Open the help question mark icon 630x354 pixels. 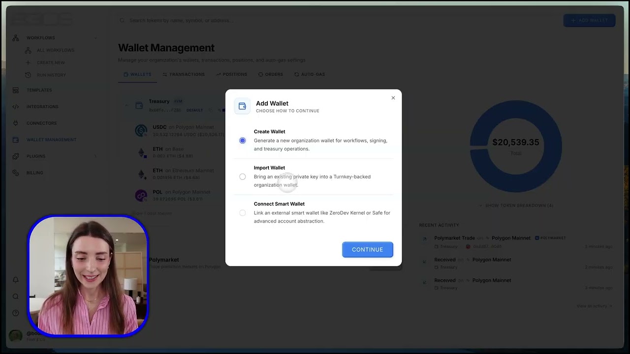16,313
